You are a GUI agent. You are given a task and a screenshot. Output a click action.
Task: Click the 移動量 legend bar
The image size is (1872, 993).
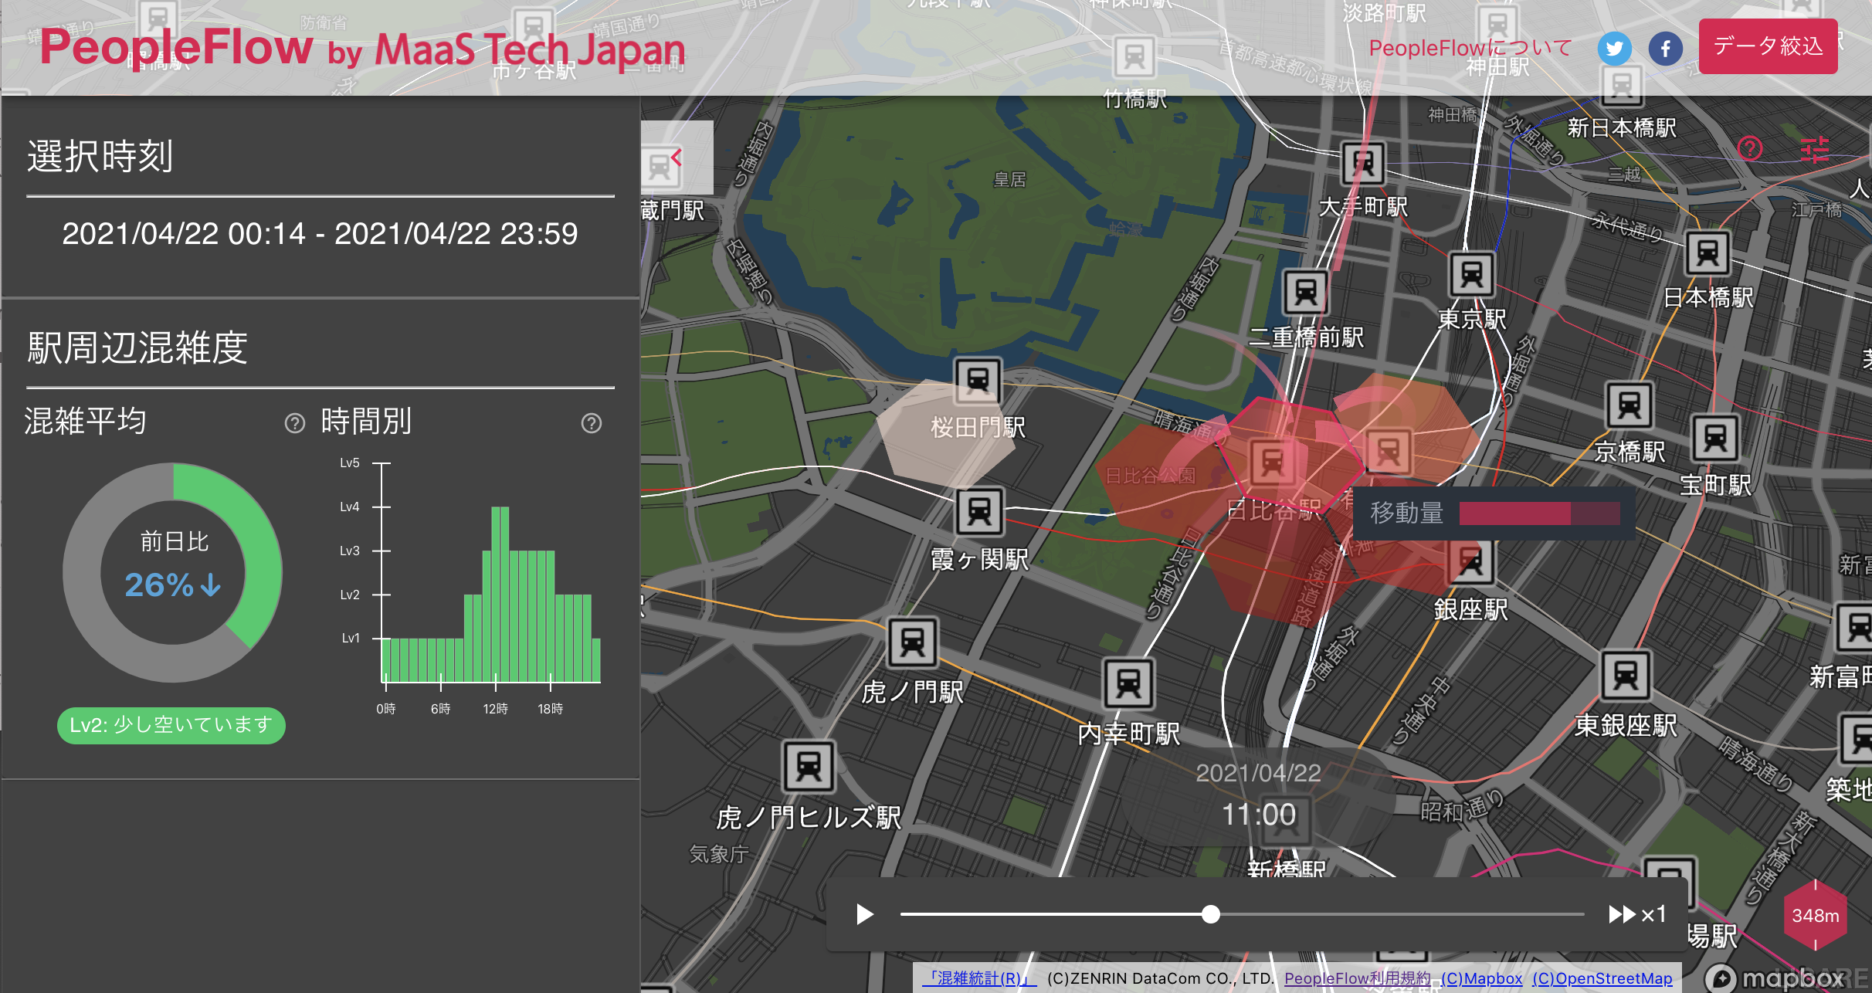(x=1539, y=513)
